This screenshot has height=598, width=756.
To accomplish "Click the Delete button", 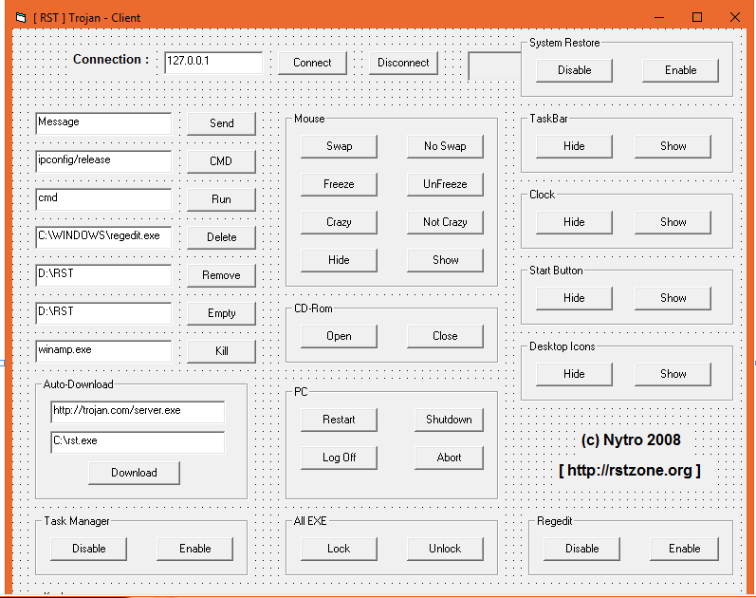I will point(221,237).
